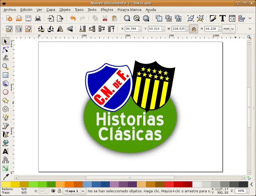The width and height of the screenshot is (256, 196).
Task: Click the Import icon
Action: pyautogui.click(x=51, y=18)
